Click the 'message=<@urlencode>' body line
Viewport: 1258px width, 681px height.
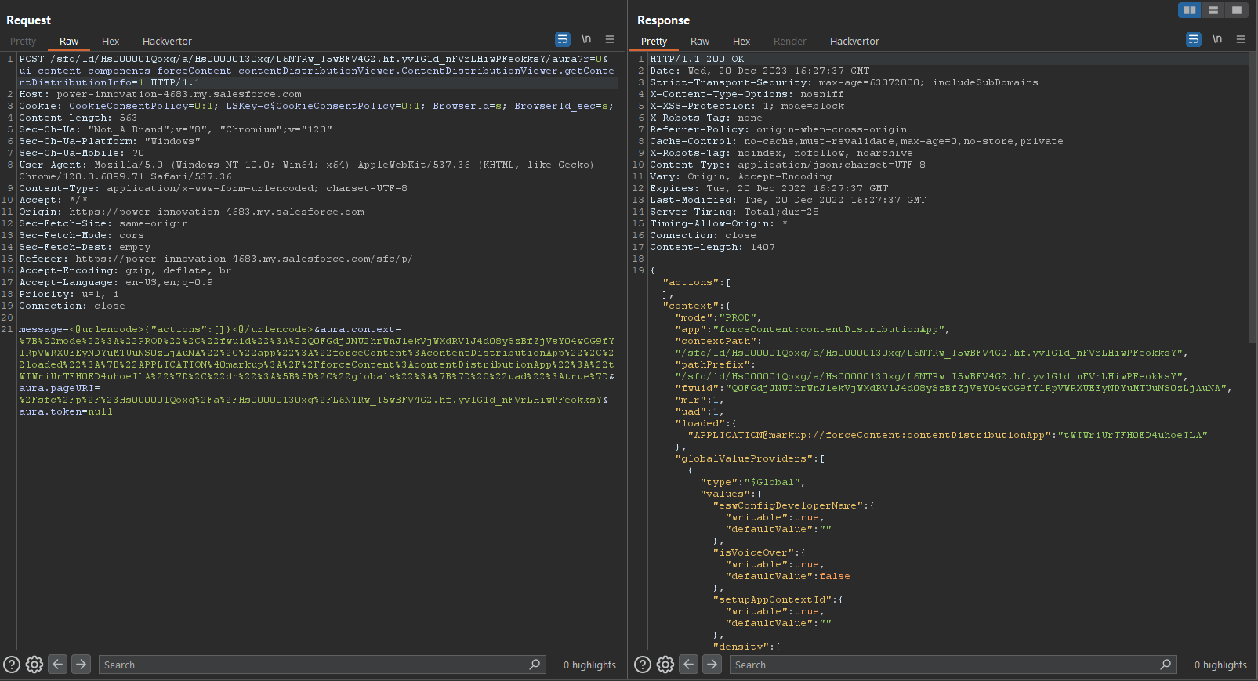click(210, 329)
